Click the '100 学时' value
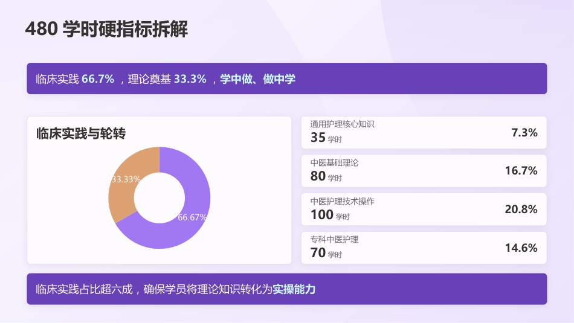Viewport: 574px width, 323px height. pos(330,215)
